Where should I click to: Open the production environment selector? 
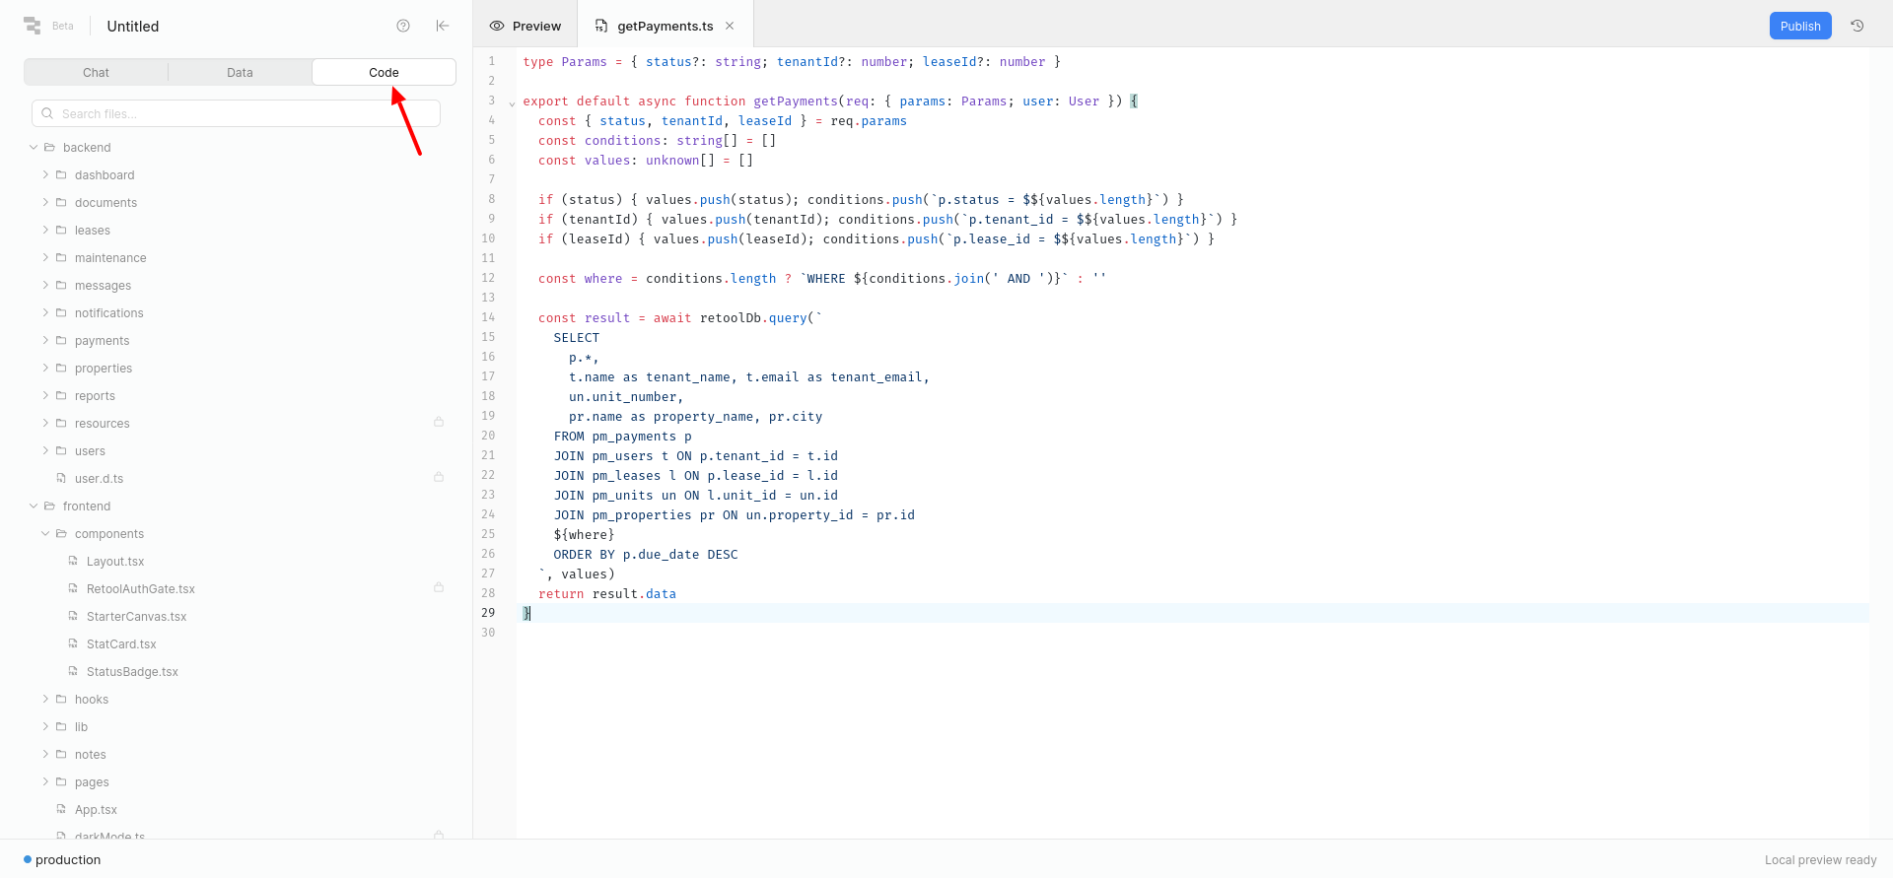pos(62,859)
